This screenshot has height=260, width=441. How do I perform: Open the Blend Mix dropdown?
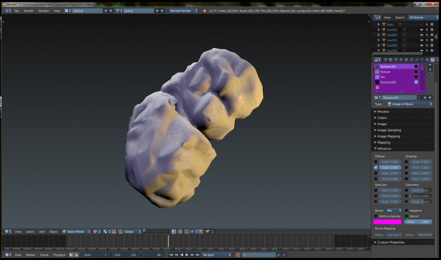coord(393,210)
